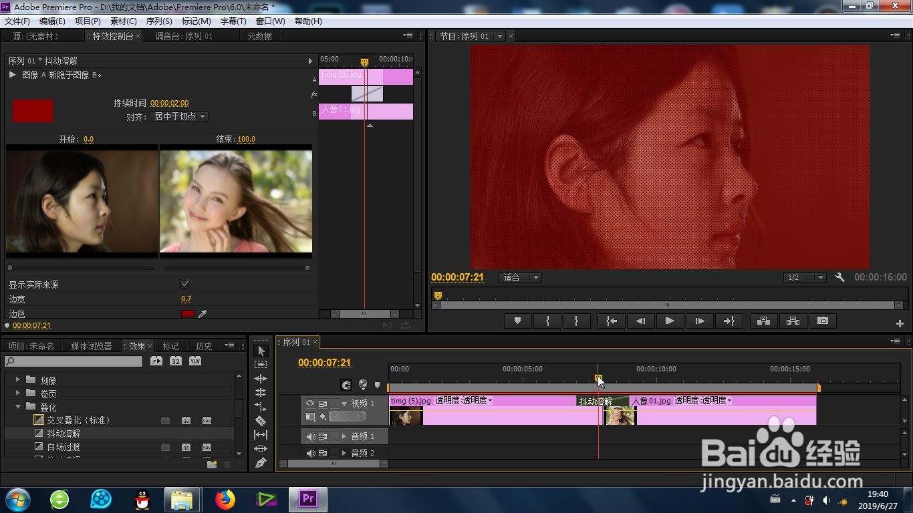Screen dimensions: 913x513
Task: Mute 音频 2 track speaker
Action: point(310,454)
